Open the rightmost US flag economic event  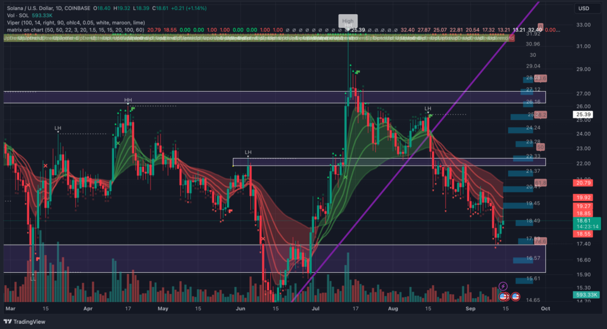pyautogui.click(x=515, y=296)
